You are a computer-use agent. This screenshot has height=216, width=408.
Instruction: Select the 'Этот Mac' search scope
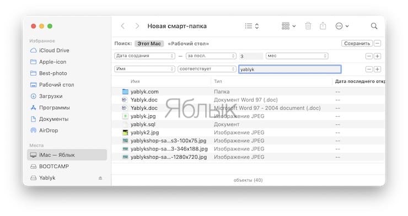coord(149,44)
